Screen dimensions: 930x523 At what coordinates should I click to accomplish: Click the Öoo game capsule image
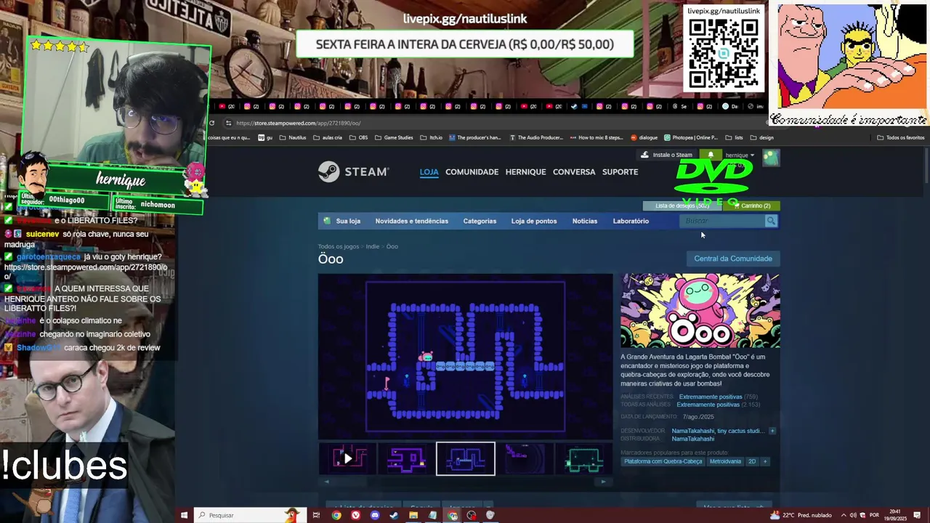(x=700, y=311)
